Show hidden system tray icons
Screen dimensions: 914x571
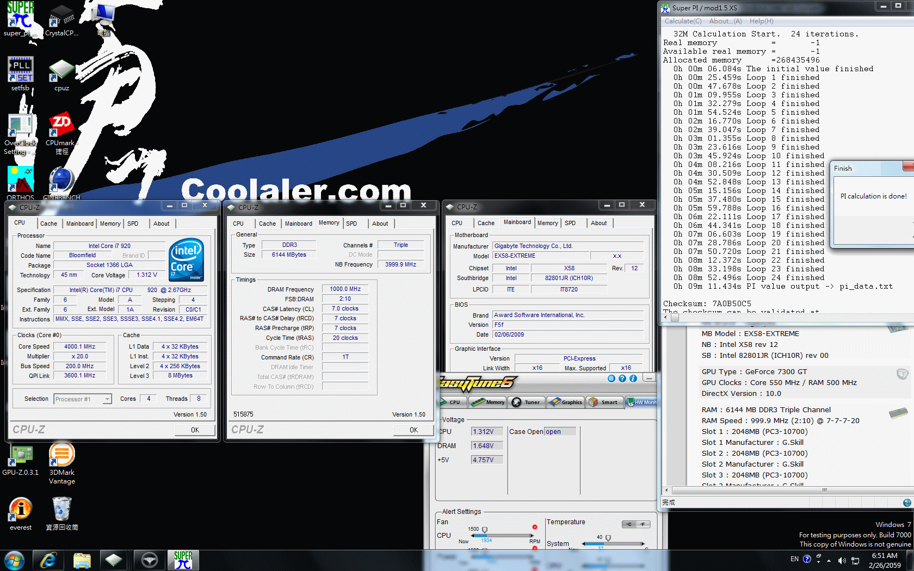click(x=829, y=560)
